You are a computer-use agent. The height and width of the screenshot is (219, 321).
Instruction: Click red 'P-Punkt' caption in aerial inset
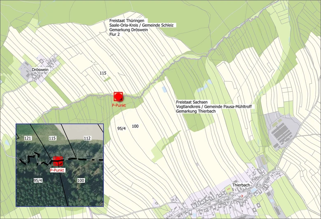[57, 170]
